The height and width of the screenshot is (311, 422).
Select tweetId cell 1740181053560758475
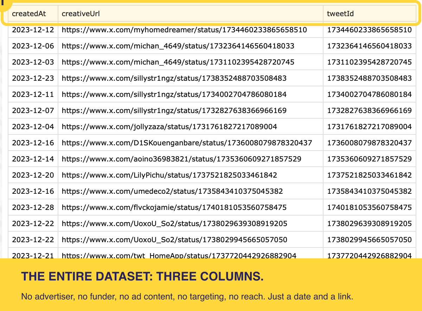[370, 207]
